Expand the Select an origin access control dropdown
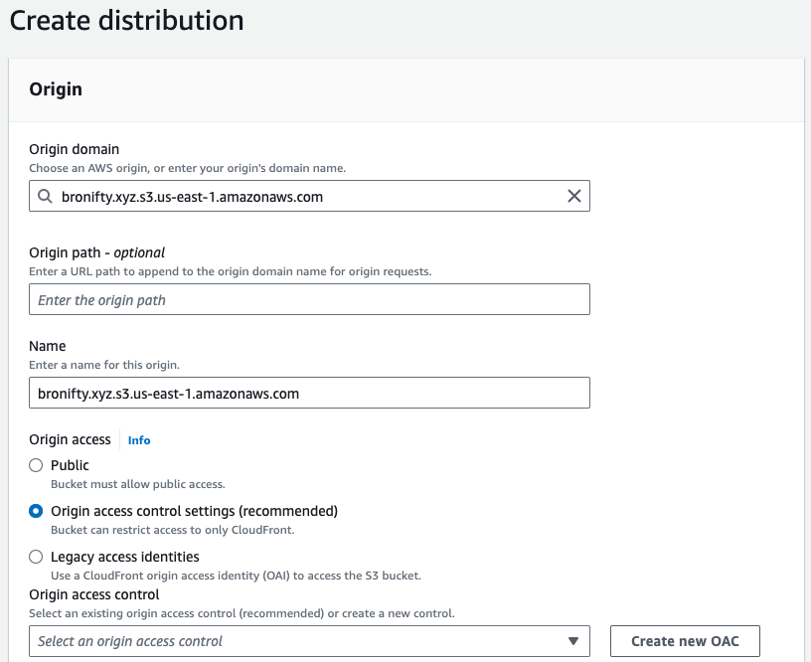The height and width of the screenshot is (662, 811). [308, 640]
